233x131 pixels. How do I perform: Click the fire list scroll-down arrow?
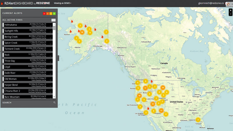pyautogui.click(x=54, y=97)
